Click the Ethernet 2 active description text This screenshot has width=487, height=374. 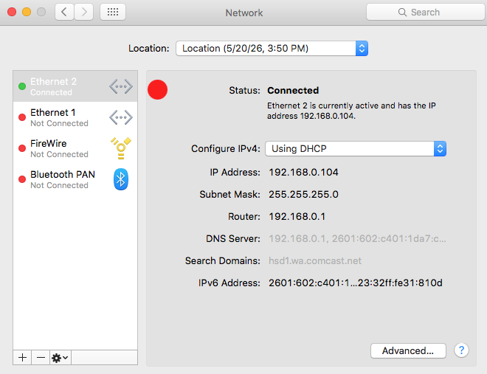[x=351, y=111]
